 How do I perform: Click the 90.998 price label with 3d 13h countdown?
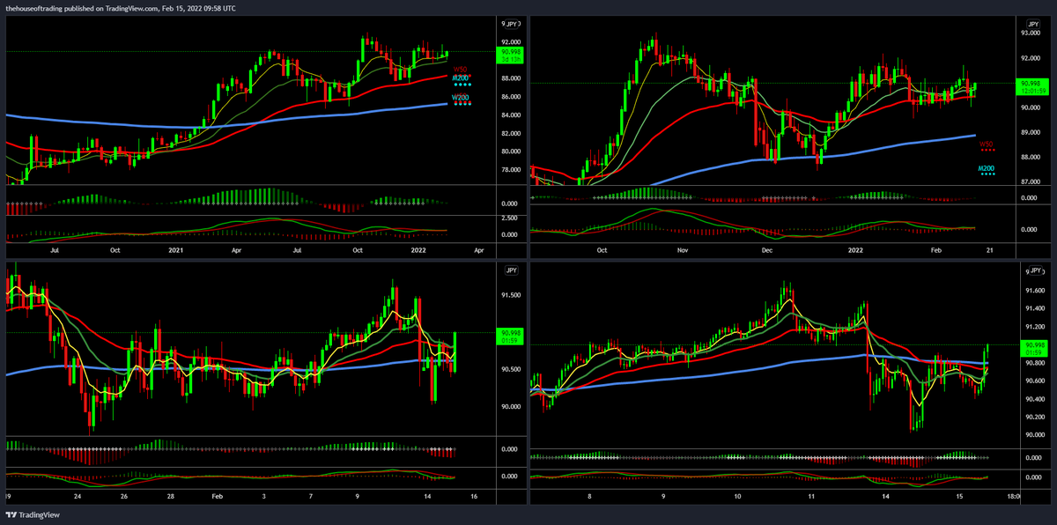coord(511,55)
